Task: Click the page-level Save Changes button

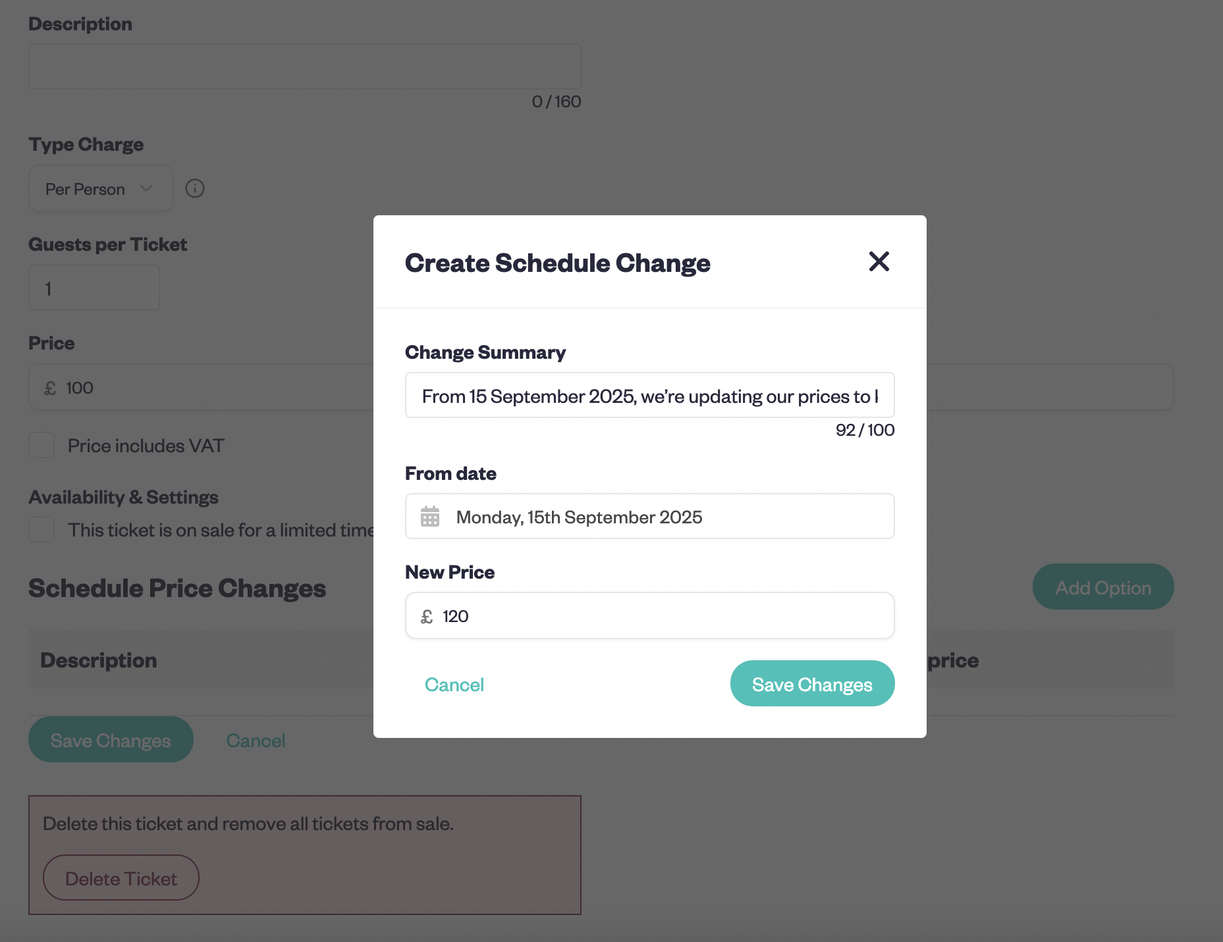Action: pos(111,739)
